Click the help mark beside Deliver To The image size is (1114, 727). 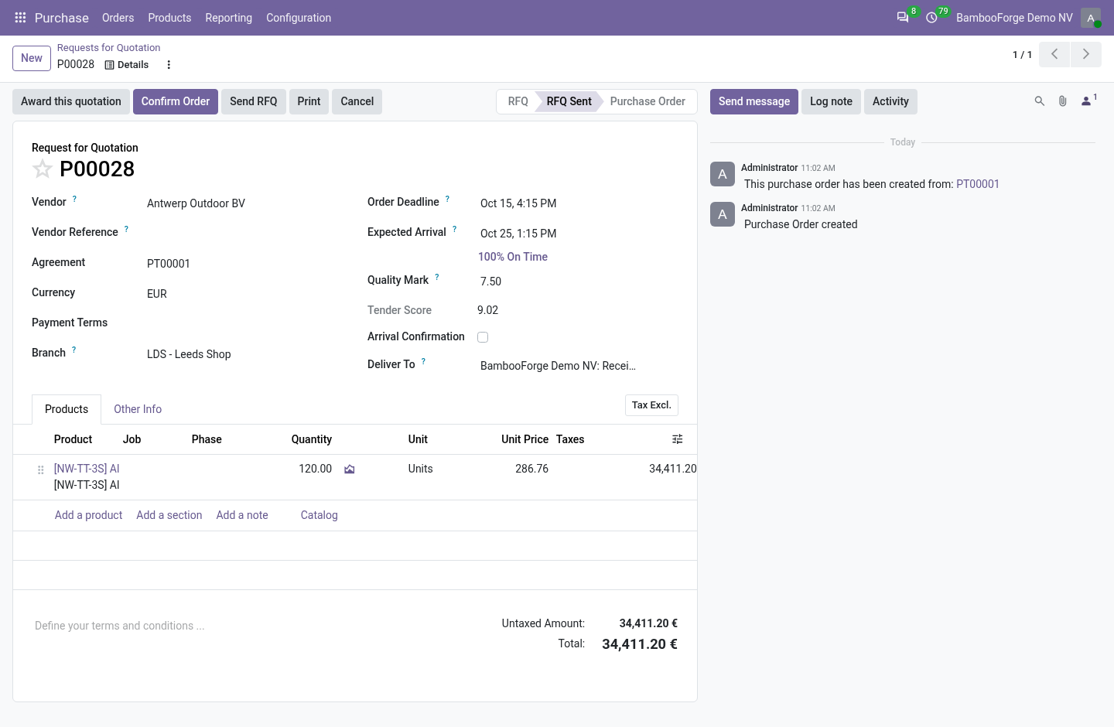pos(424,361)
